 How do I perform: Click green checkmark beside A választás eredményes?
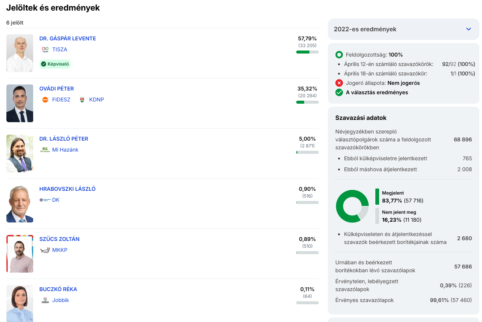(x=339, y=92)
